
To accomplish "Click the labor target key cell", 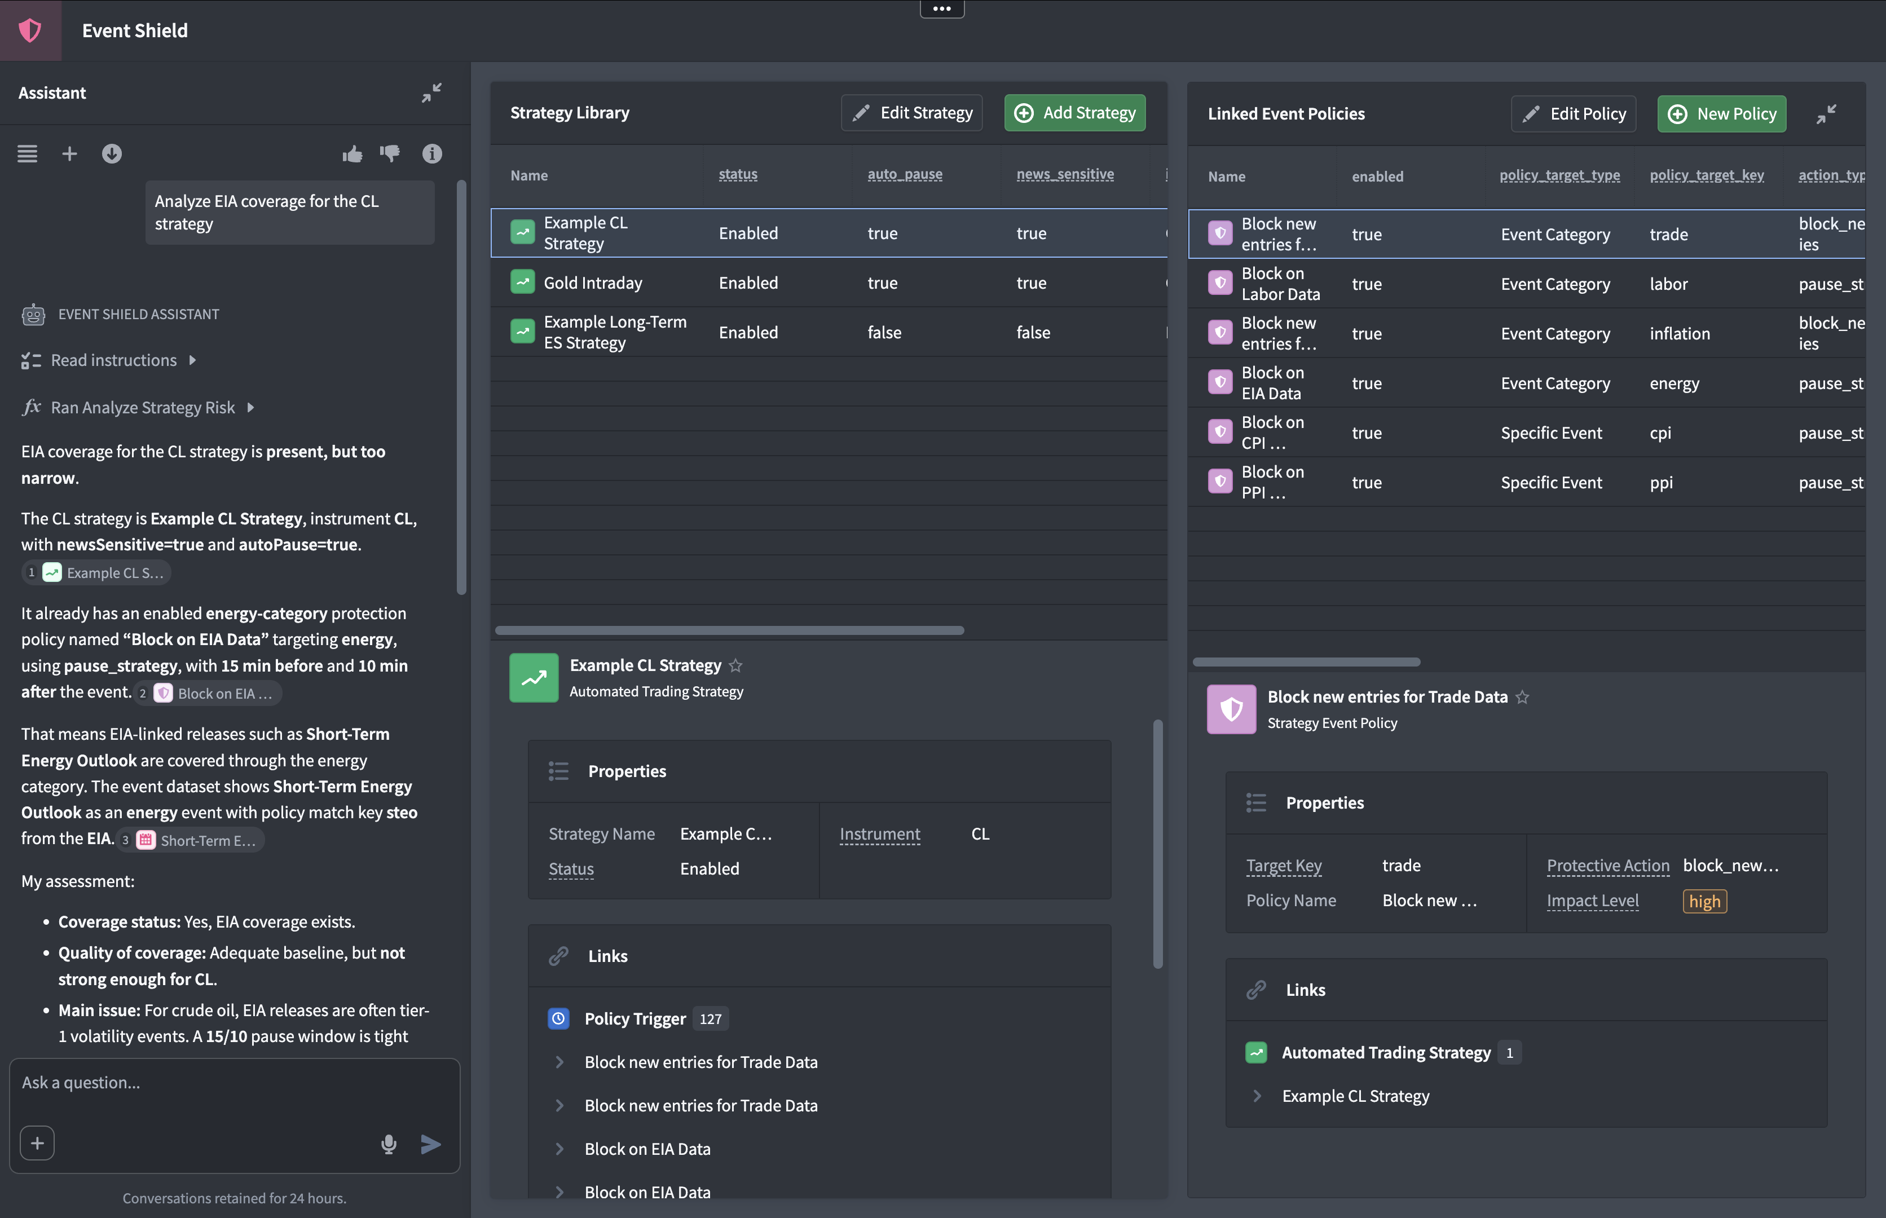I will [x=1668, y=284].
